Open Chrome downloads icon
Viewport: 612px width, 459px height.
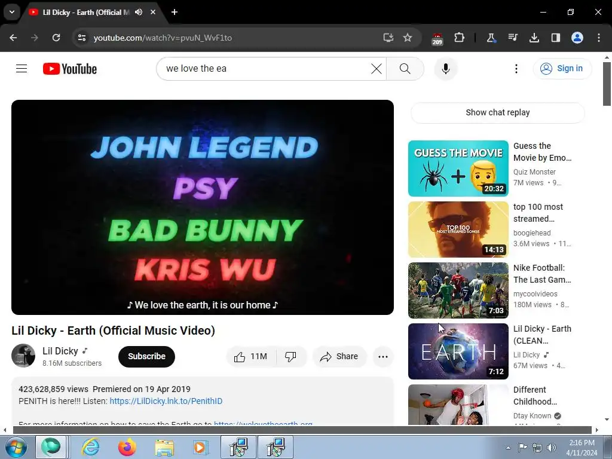pyautogui.click(x=534, y=38)
